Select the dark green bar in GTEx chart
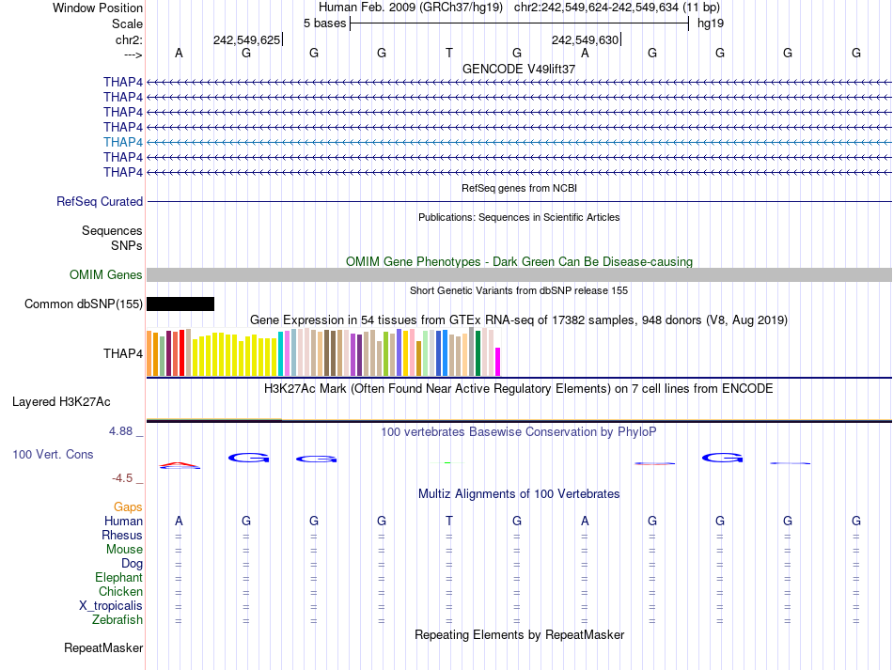 478,353
